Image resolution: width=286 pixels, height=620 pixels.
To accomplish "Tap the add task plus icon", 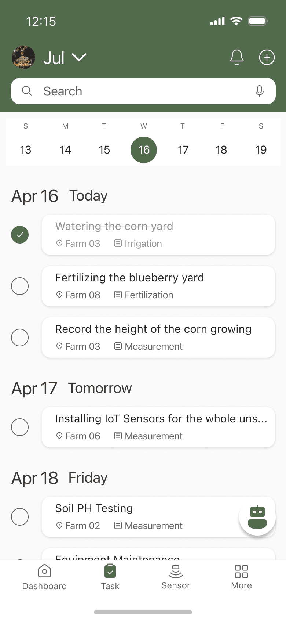I will pos(267,57).
